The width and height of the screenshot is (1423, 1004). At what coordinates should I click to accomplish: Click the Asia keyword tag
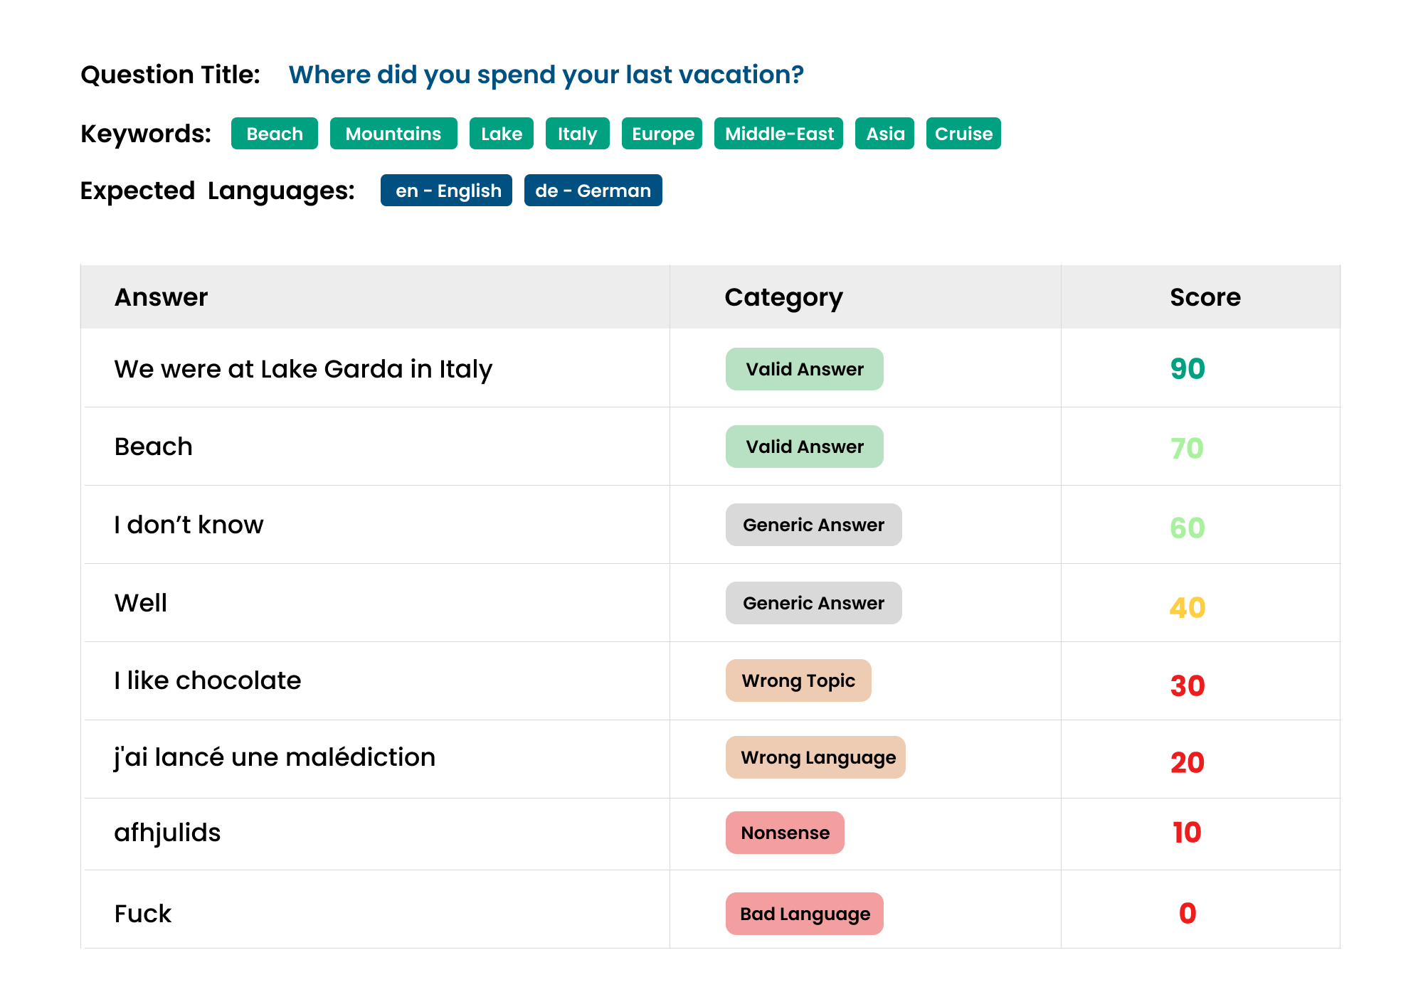(x=884, y=134)
